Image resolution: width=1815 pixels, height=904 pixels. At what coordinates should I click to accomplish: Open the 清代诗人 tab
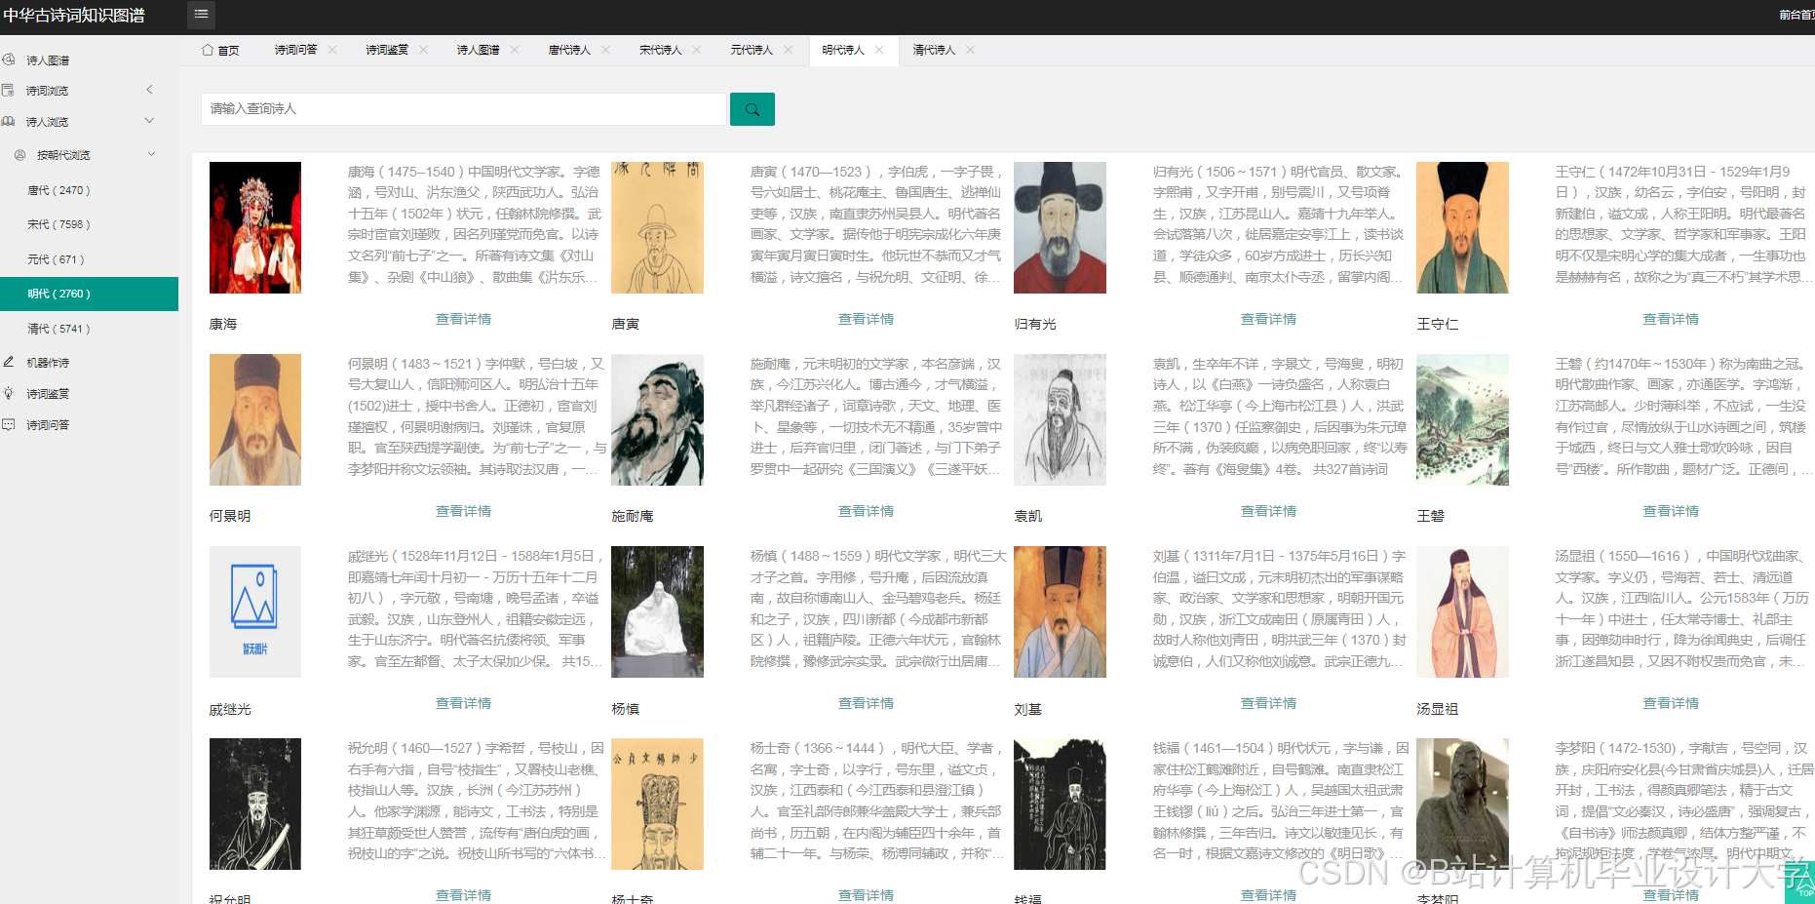[932, 49]
